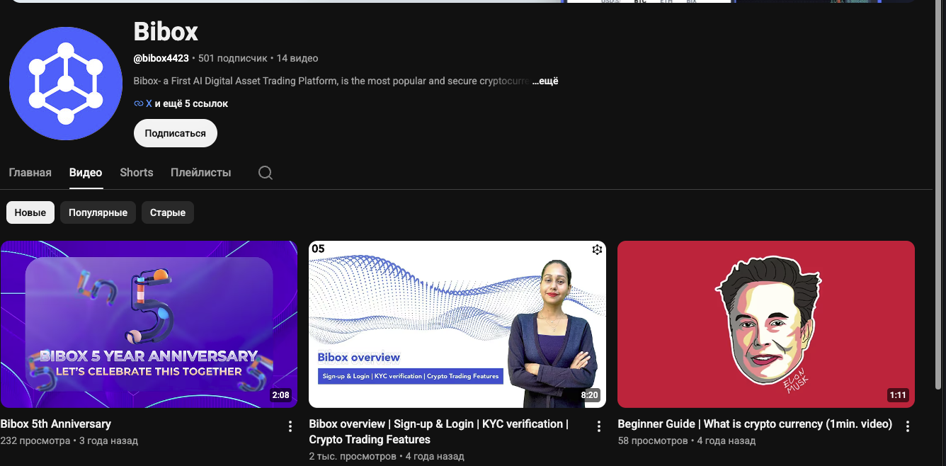Click the Bibox channel avatar logo
The width and height of the screenshot is (946, 466).
pyautogui.click(x=66, y=84)
